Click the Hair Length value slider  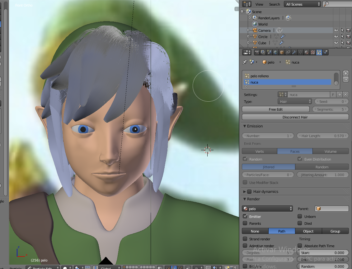click(322, 136)
